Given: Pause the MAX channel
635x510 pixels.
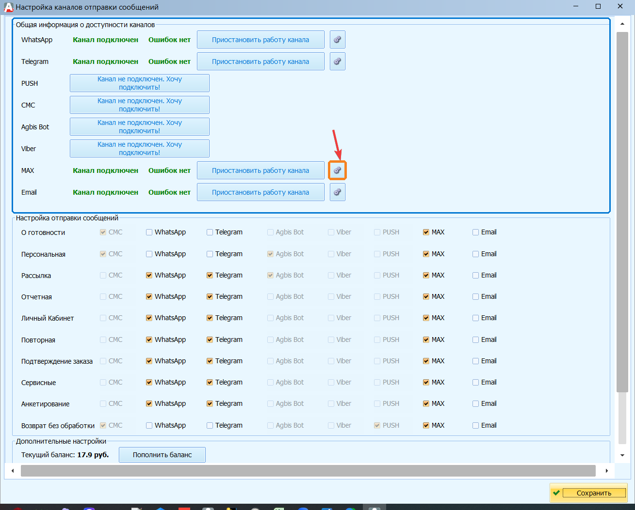Looking at the screenshot, I should (x=261, y=170).
